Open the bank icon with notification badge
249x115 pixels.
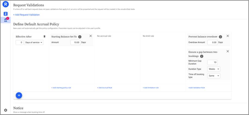pyautogui.click(x=5, y=20)
